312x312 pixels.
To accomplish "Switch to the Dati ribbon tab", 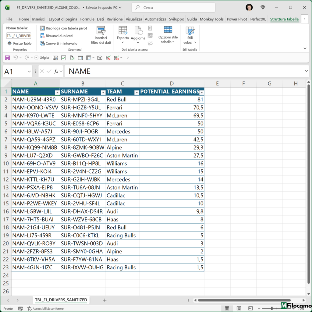I will [x=100, y=19].
